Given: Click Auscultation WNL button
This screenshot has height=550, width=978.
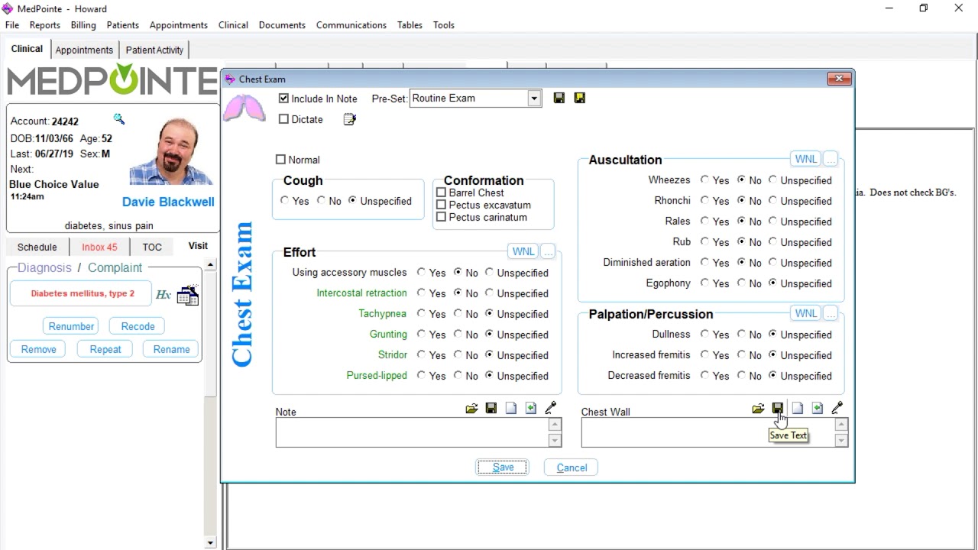Looking at the screenshot, I should pos(806,159).
